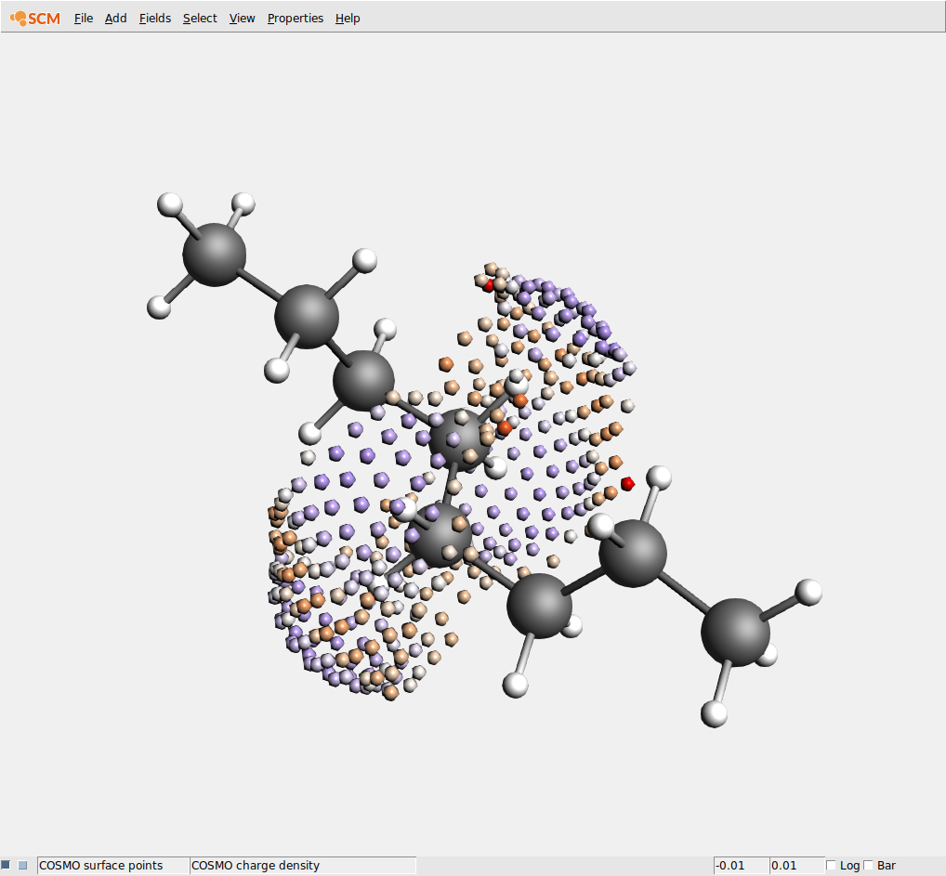Click the light blue square status icon
The image size is (946, 876).
(x=23, y=865)
